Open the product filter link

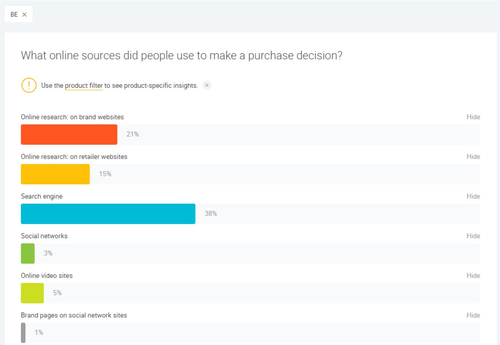84,86
